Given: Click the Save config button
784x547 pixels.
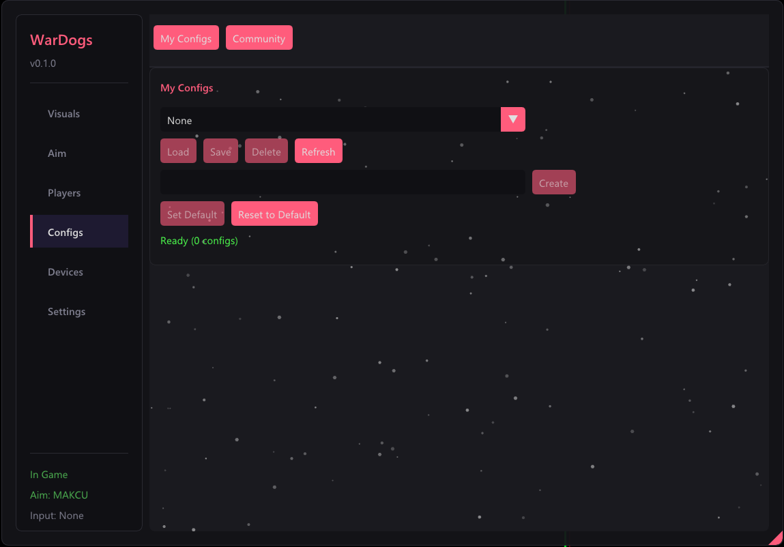Looking at the screenshot, I should [220, 151].
